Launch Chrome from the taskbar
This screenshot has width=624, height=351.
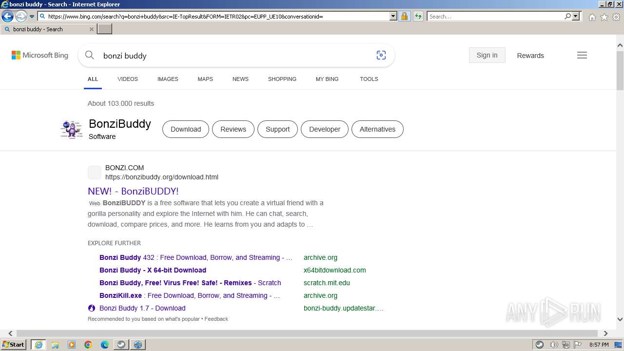click(x=88, y=345)
